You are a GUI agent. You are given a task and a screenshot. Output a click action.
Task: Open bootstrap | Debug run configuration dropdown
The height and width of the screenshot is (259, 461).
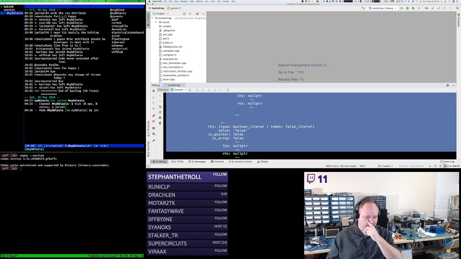pyautogui.click(x=382, y=8)
